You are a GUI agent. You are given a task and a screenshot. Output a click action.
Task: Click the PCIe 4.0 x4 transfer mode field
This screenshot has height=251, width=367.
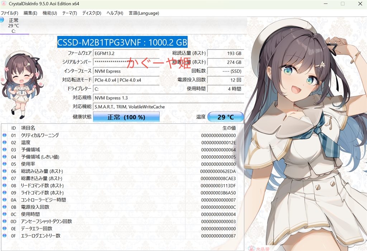126,80
